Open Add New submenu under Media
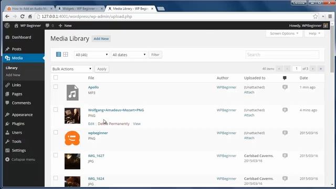 [x=13, y=75]
